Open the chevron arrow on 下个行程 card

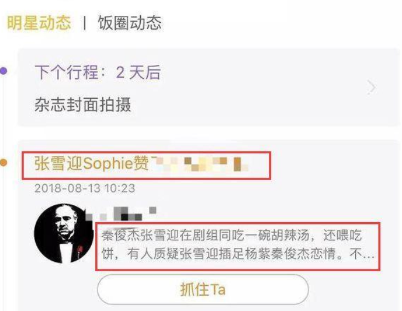click(371, 87)
